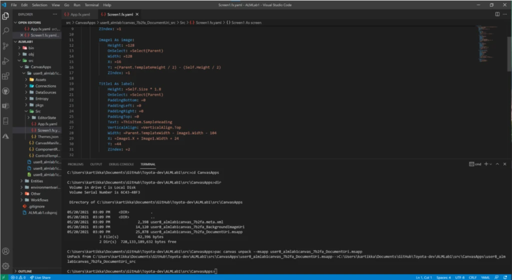Image resolution: width=512 pixels, height=280 pixels.
Task: Open the Explorer view in activity bar
Action: (6, 16)
